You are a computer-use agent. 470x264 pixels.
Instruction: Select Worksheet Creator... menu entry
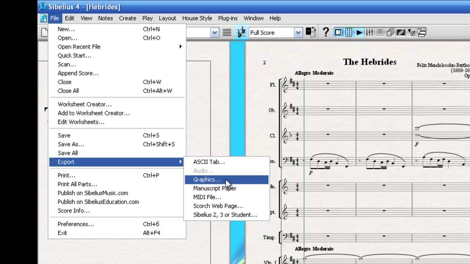click(117, 104)
